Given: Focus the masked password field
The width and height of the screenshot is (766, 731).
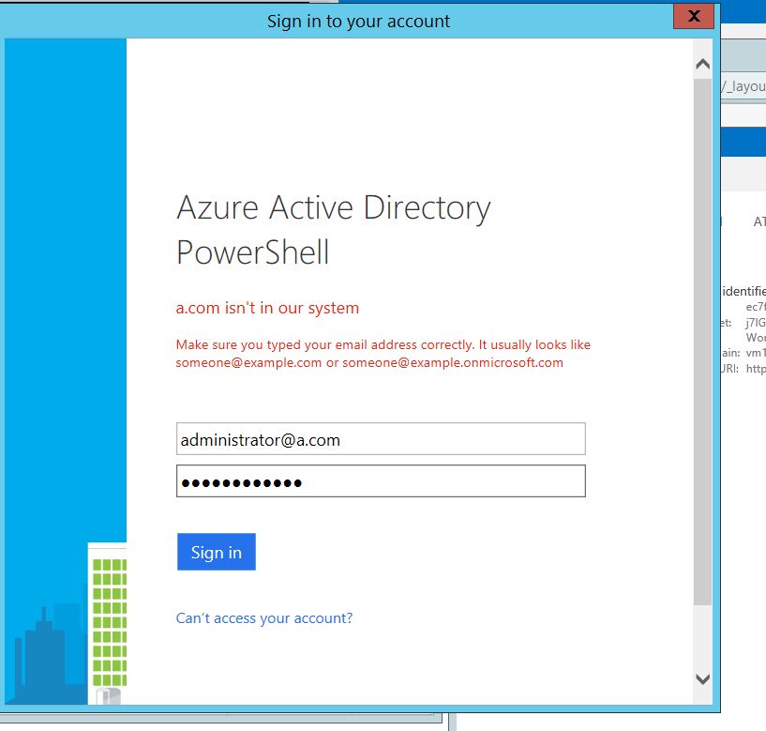Looking at the screenshot, I should (381, 480).
